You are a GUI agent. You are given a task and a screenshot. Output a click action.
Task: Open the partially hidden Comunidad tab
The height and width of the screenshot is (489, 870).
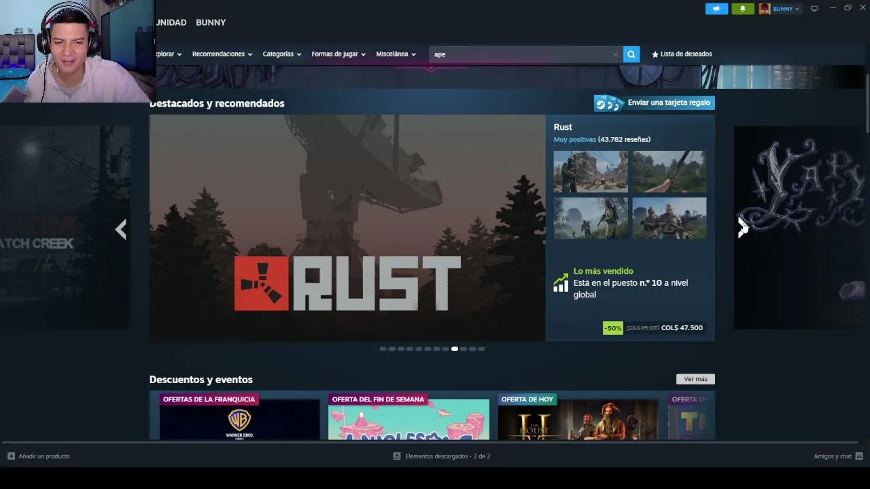[171, 22]
